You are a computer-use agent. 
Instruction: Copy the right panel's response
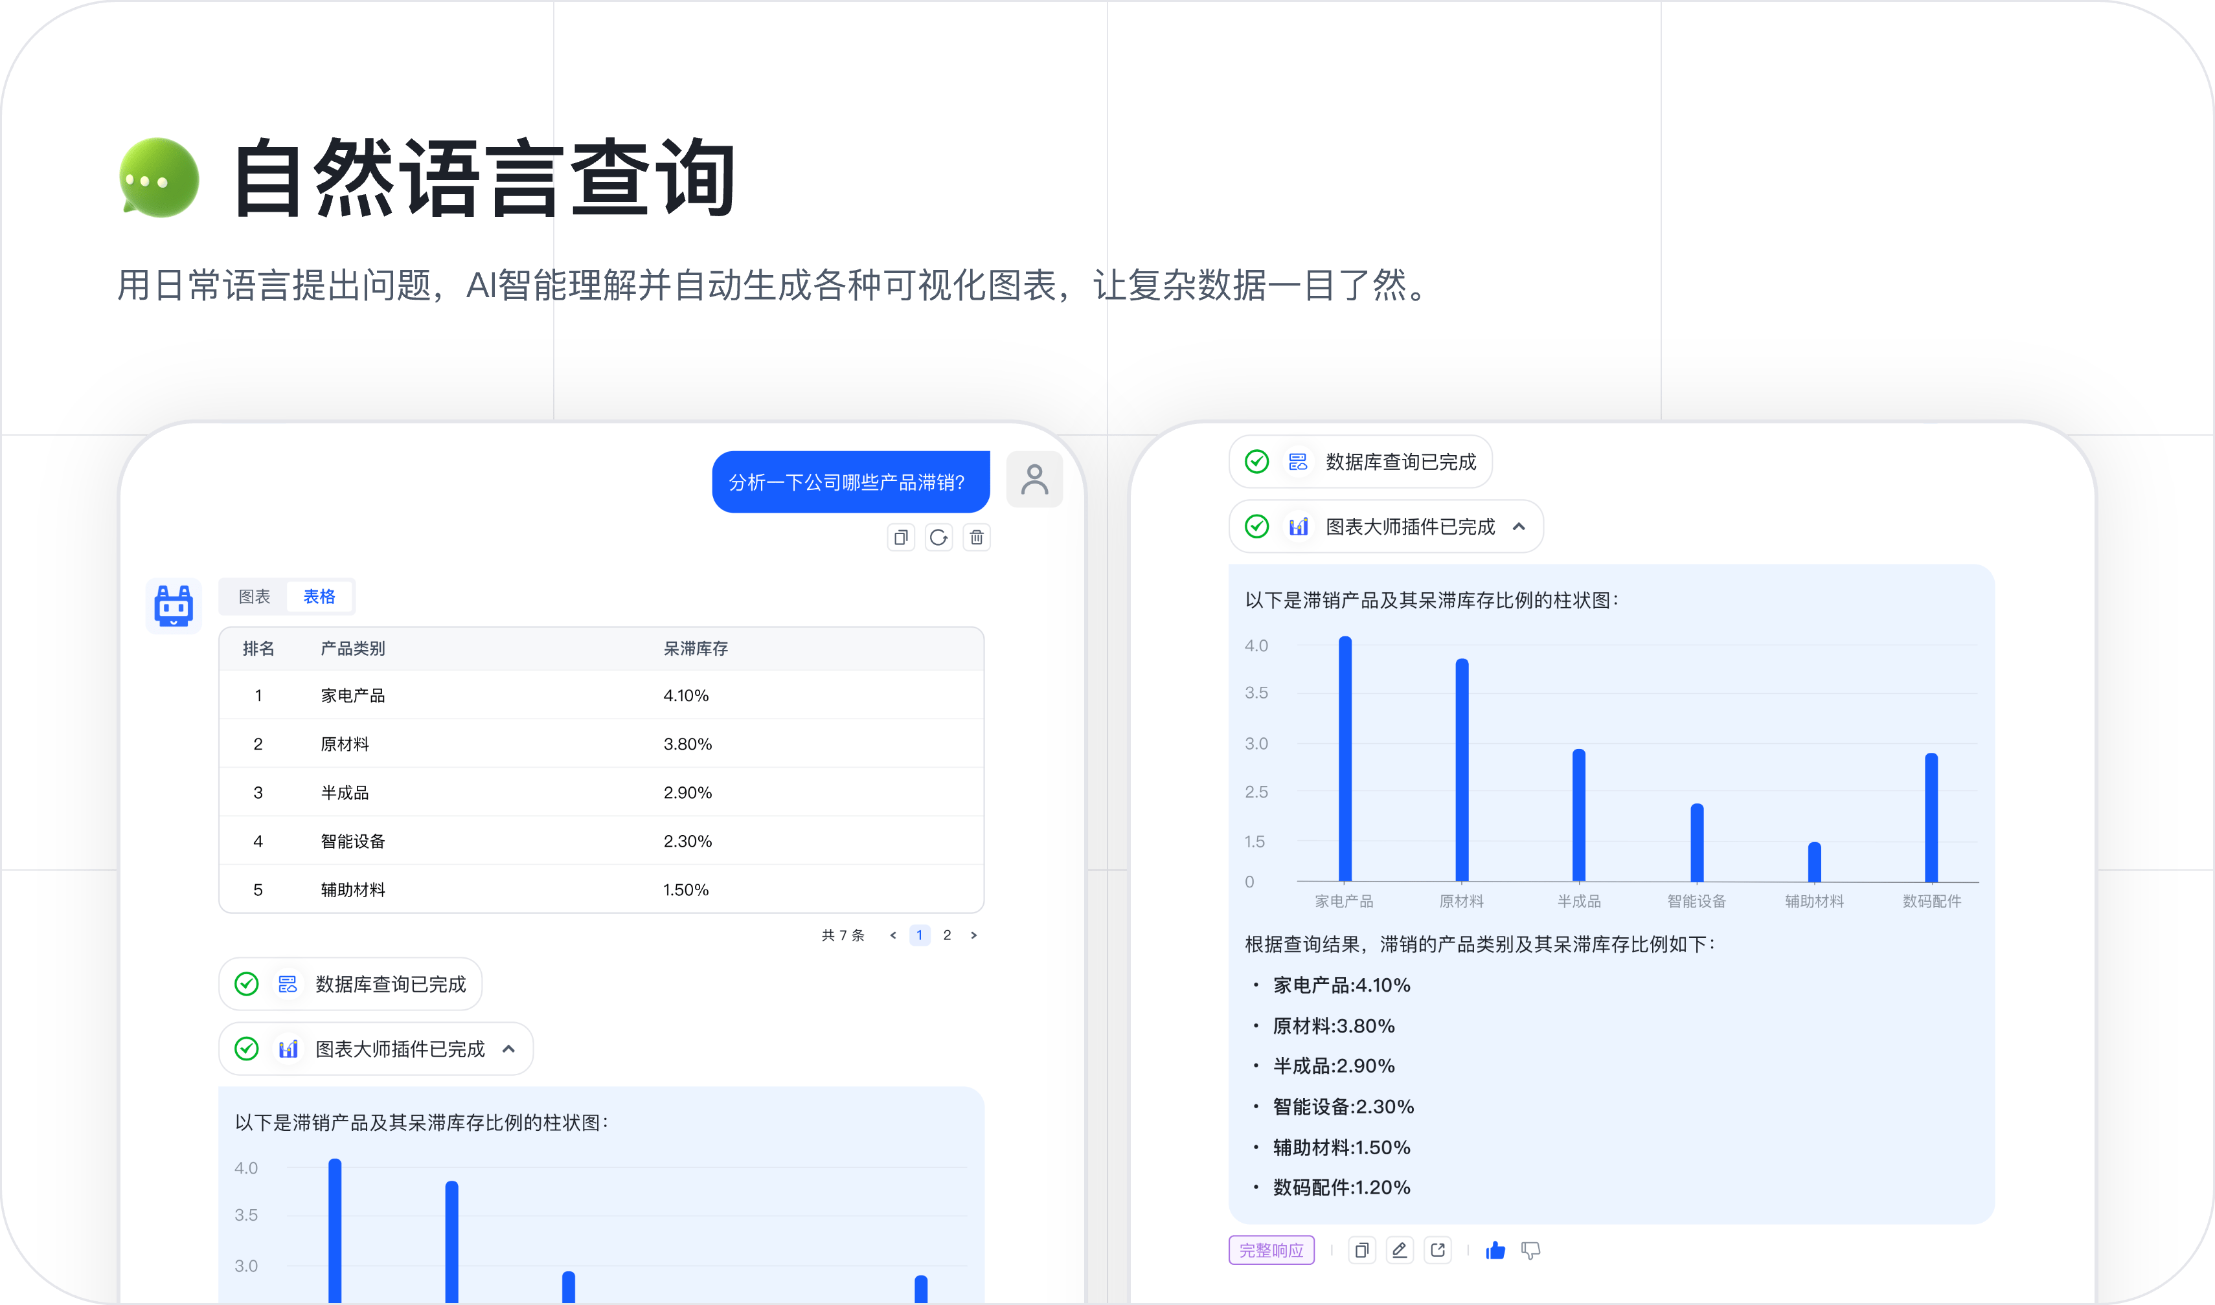(x=1362, y=1249)
